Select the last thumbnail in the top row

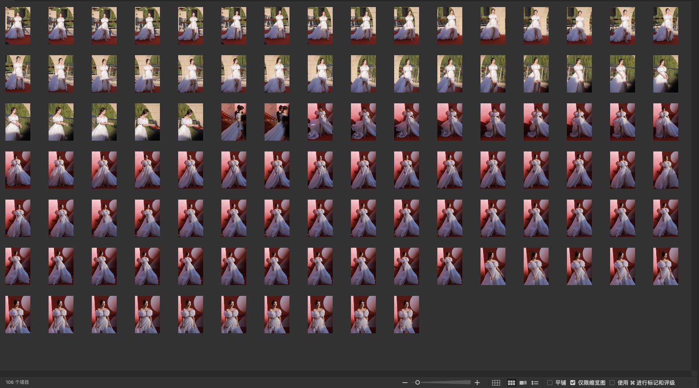[665, 26]
